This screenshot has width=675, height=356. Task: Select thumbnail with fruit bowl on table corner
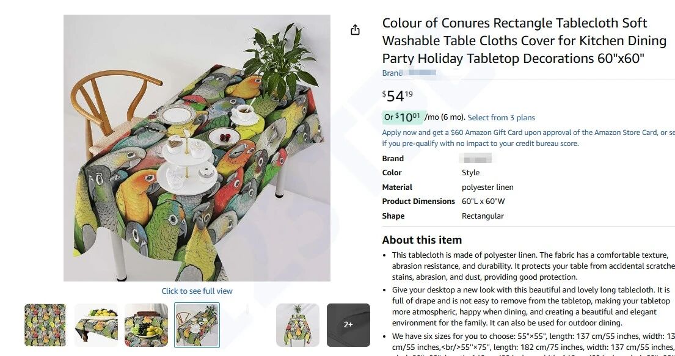point(96,325)
